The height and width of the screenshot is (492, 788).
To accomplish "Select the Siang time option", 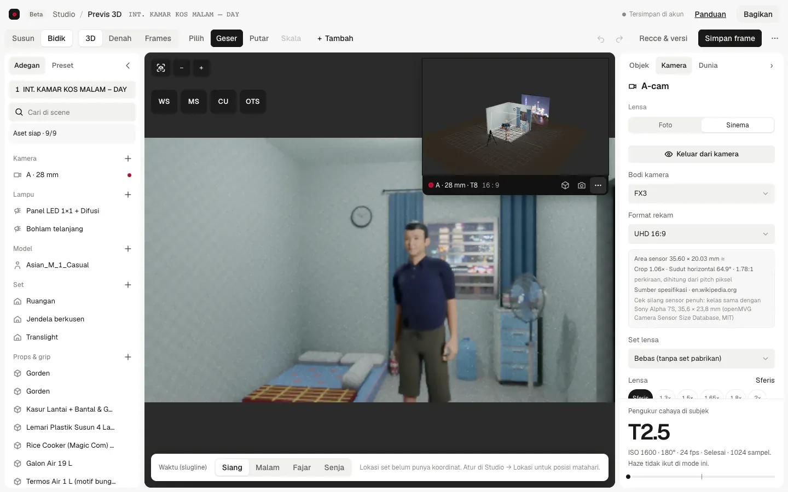I will [232, 467].
